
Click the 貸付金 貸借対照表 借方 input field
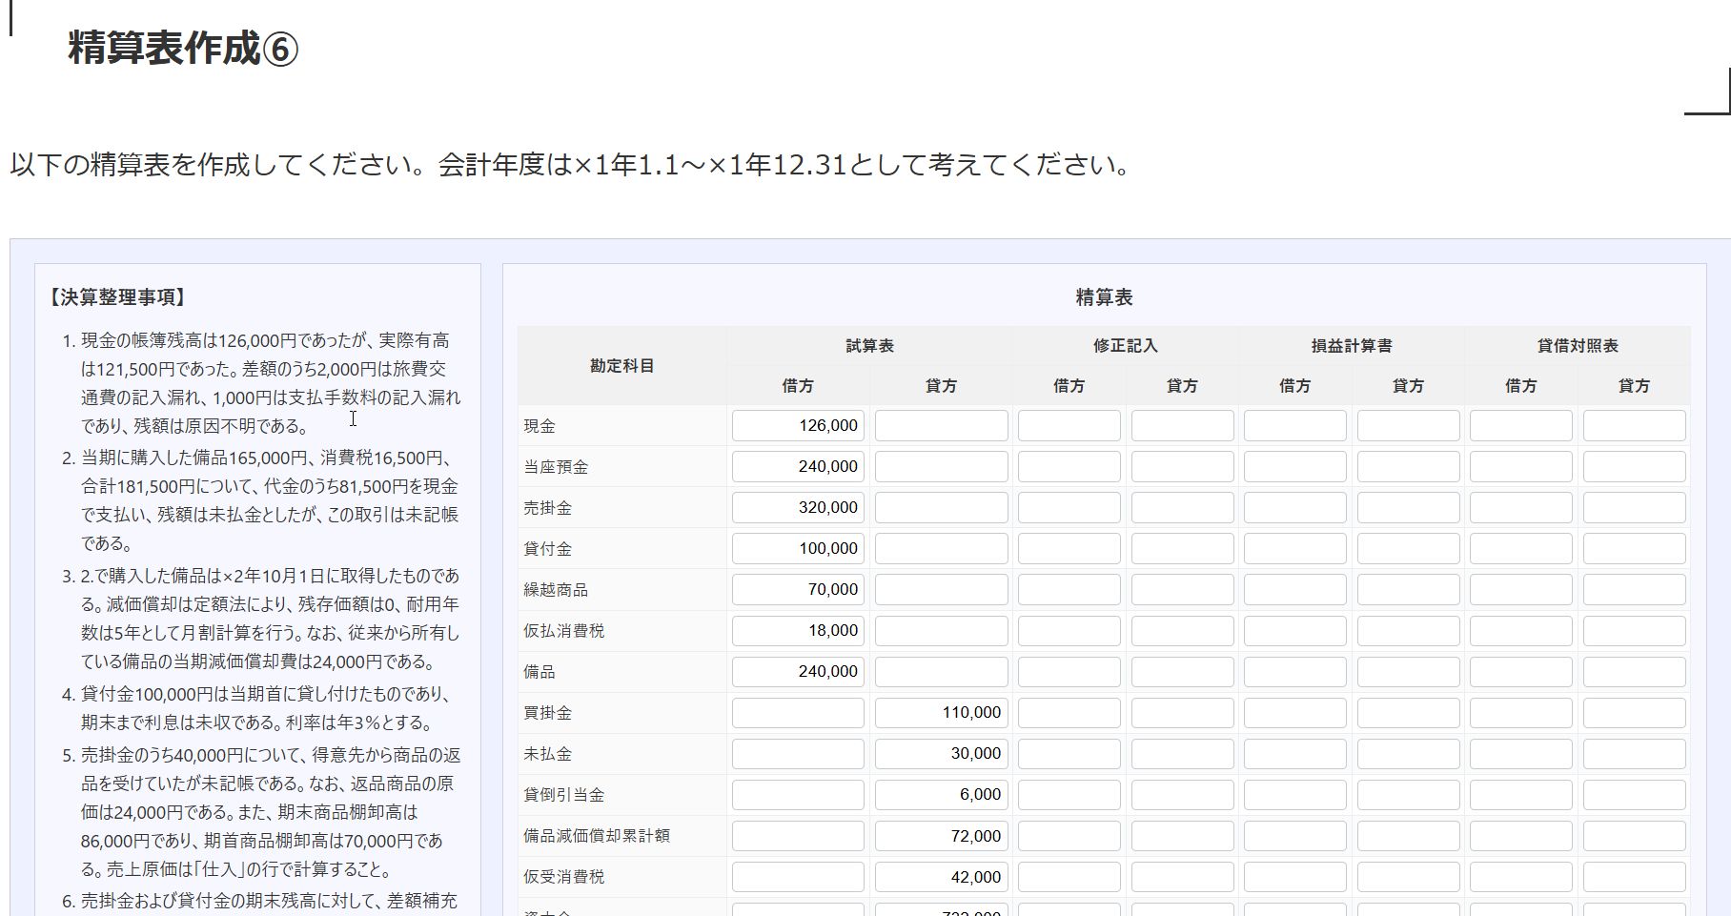pos(1520,549)
